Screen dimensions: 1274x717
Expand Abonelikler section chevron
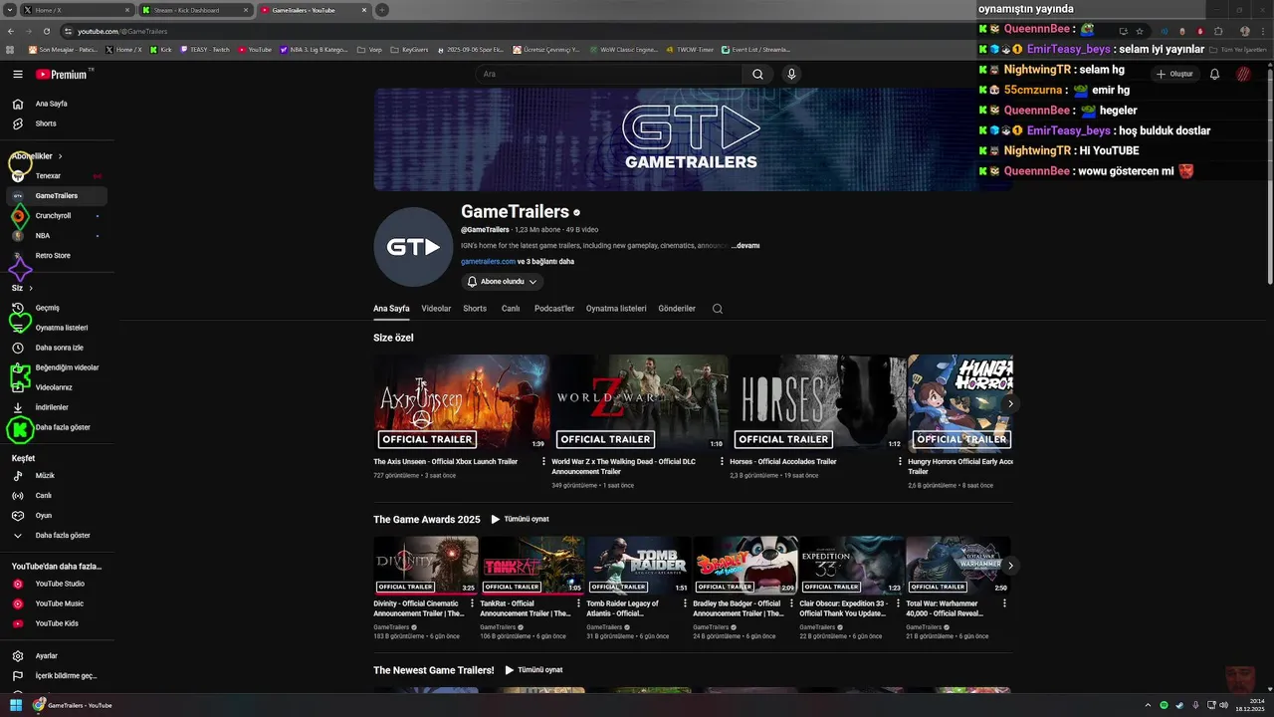point(60,156)
